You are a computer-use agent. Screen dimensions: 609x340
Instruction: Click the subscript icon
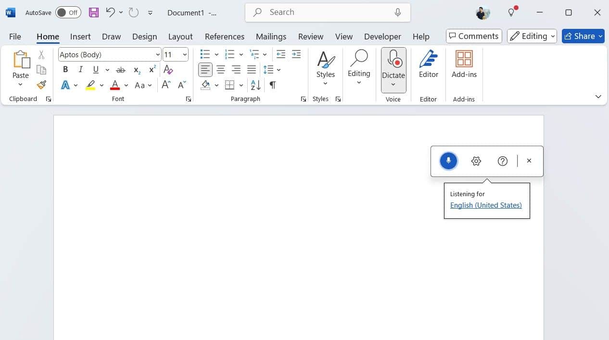(136, 70)
